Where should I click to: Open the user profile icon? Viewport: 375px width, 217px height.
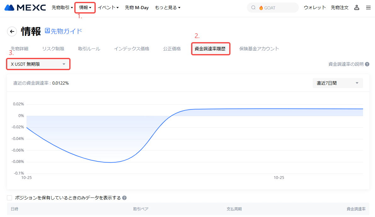pos(357,8)
